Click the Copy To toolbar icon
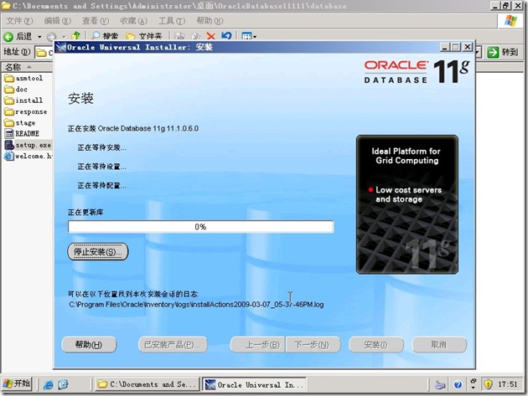 [195, 36]
